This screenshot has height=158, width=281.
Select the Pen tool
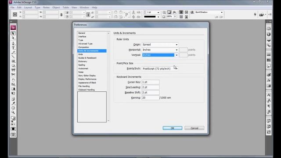(x=13, y=43)
